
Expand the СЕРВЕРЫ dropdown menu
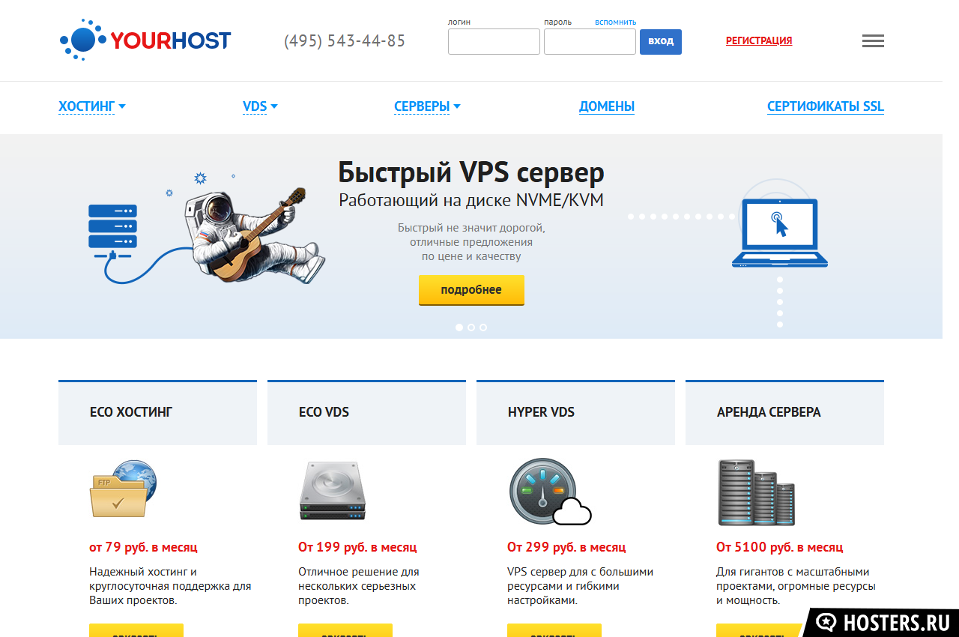click(x=427, y=106)
